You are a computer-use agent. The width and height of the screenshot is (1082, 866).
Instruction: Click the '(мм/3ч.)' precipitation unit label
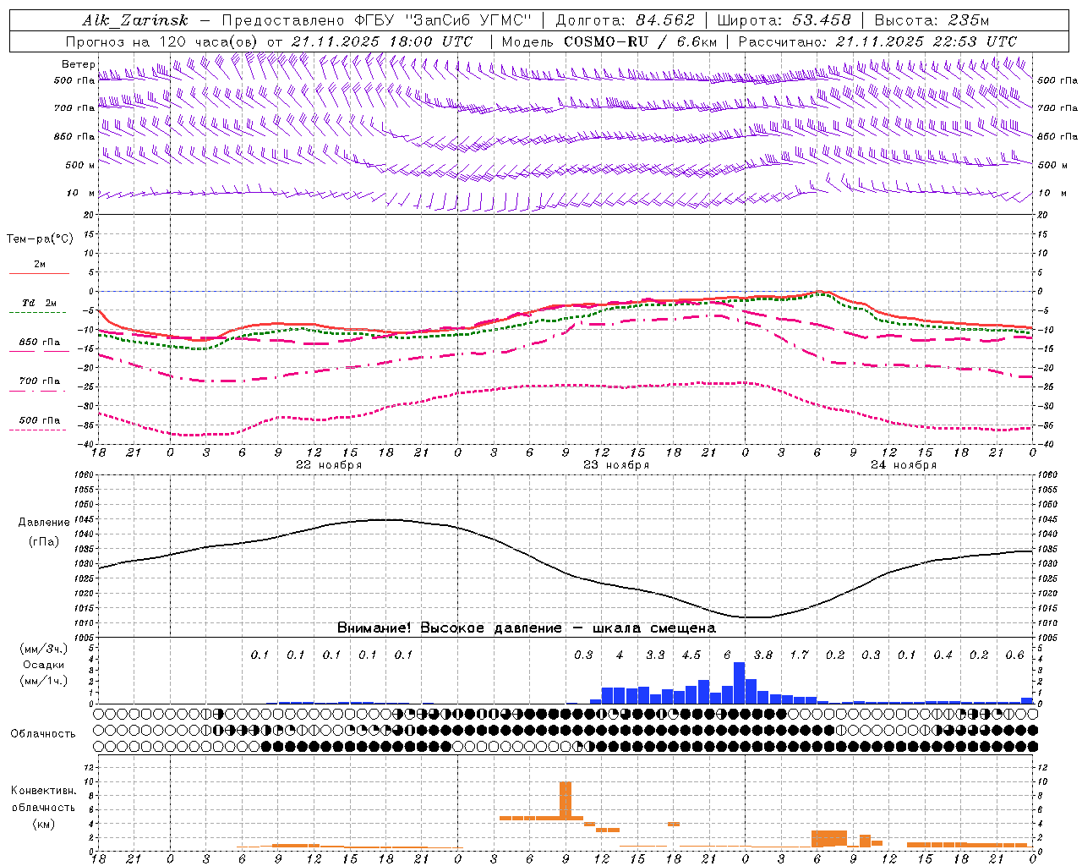pyautogui.click(x=43, y=649)
